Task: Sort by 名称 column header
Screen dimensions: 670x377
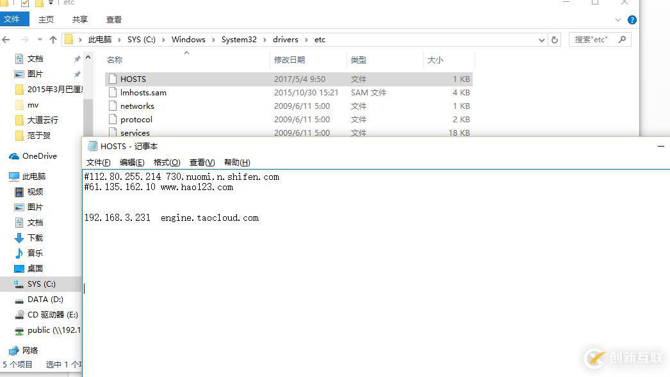Action: click(115, 60)
